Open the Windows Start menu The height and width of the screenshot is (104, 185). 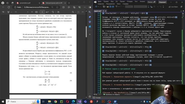point(3,101)
